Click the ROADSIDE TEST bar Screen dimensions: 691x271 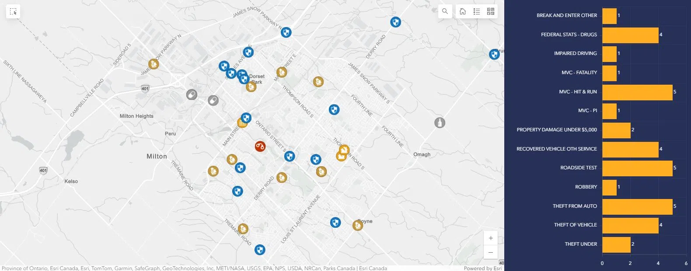tap(637, 168)
